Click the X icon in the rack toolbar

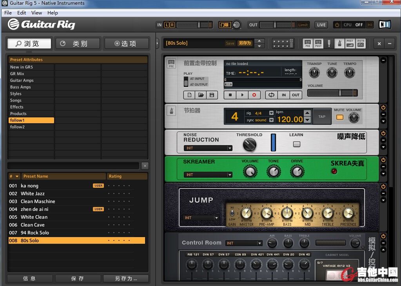(379, 44)
